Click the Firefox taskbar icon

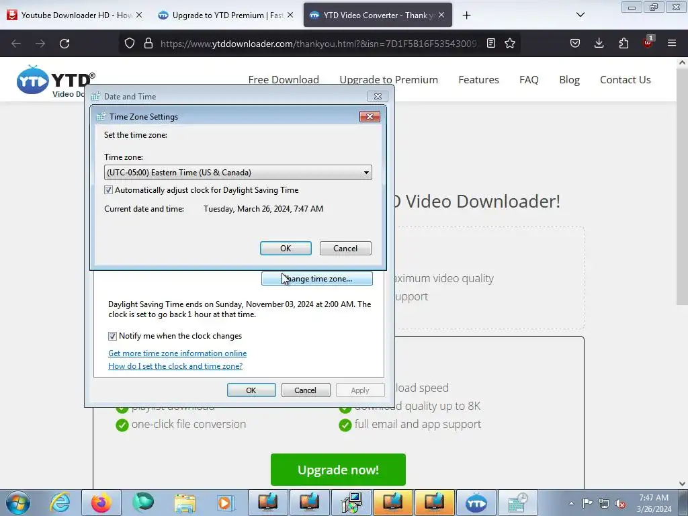[x=101, y=503]
